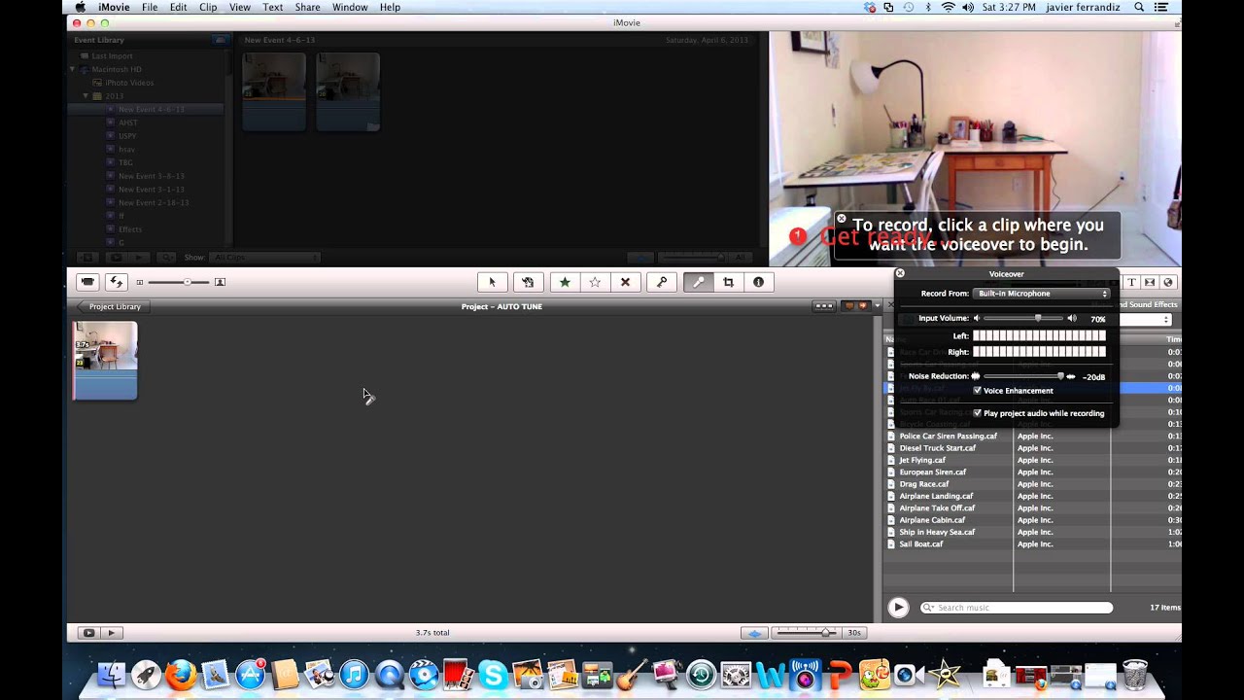Select the crop tool

(x=728, y=282)
